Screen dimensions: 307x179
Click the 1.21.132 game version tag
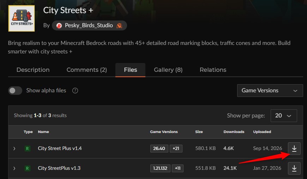tap(160, 168)
